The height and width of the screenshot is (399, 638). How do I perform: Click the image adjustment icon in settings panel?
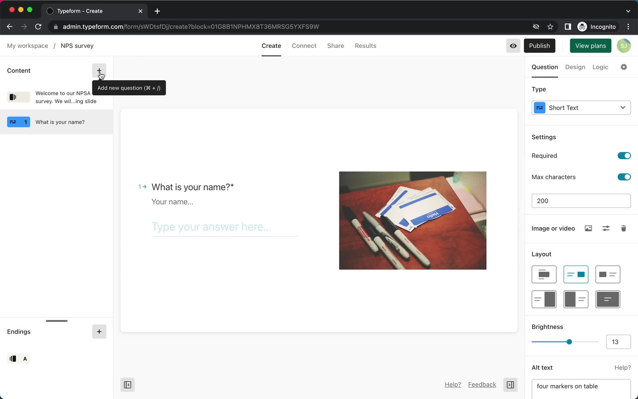[x=606, y=228]
